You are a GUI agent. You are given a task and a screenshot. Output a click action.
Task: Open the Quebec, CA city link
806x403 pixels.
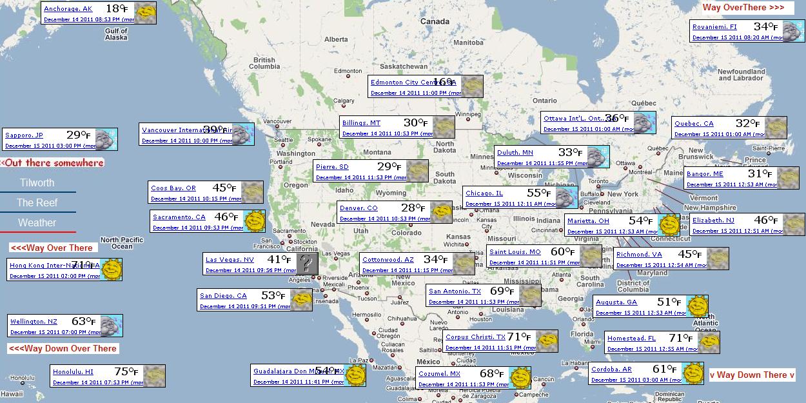(694, 124)
